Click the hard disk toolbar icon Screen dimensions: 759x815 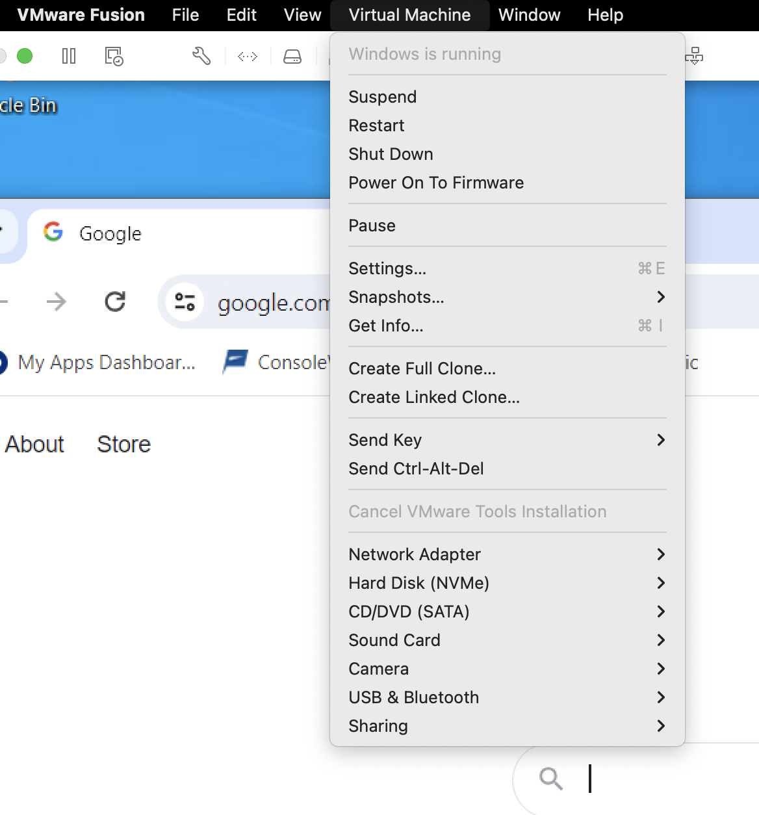tap(292, 57)
